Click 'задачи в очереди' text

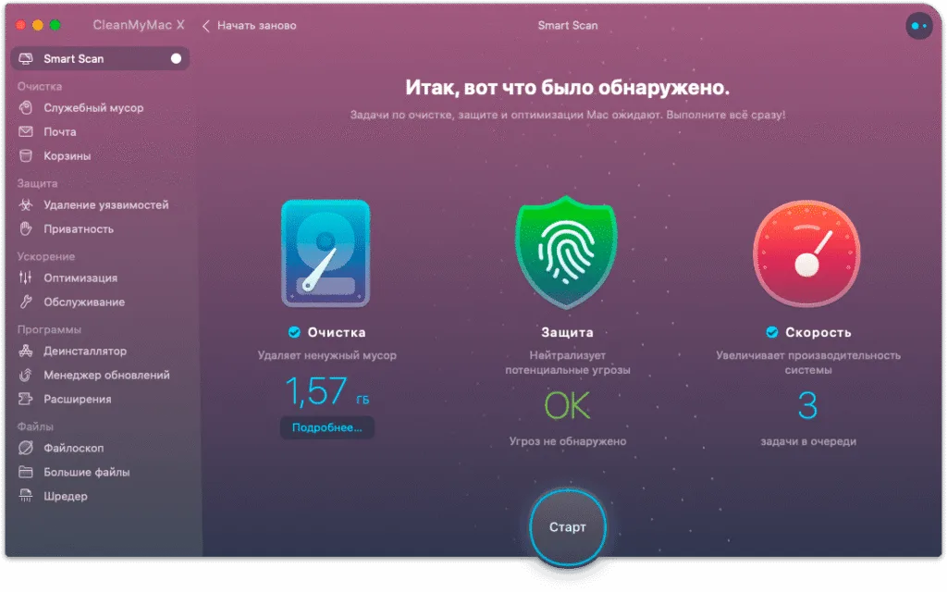(x=808, y=441)
